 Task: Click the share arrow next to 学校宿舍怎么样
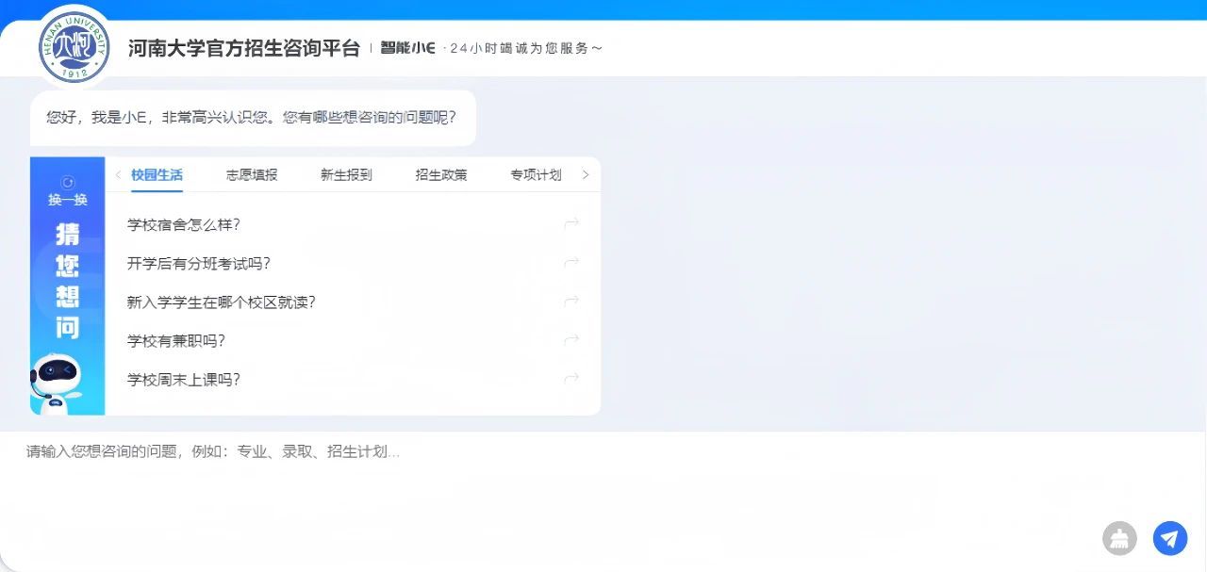pyautogui.click(x=570, y=224)
